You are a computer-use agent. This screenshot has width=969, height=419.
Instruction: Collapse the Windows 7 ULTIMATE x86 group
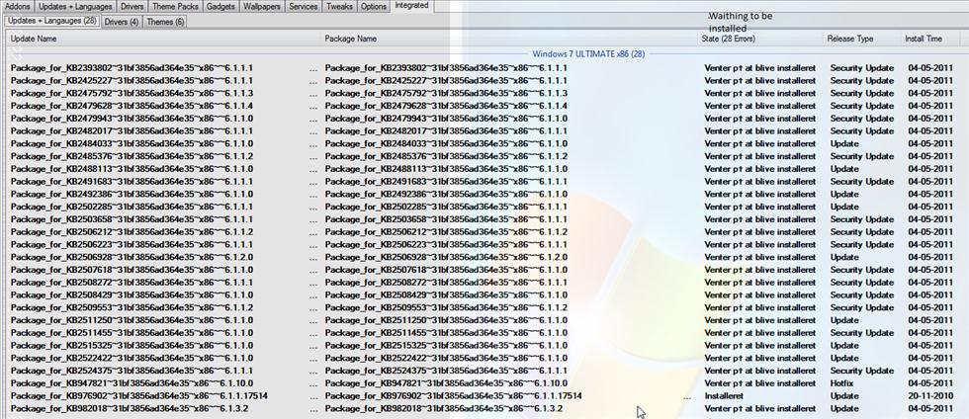(587, 53)
